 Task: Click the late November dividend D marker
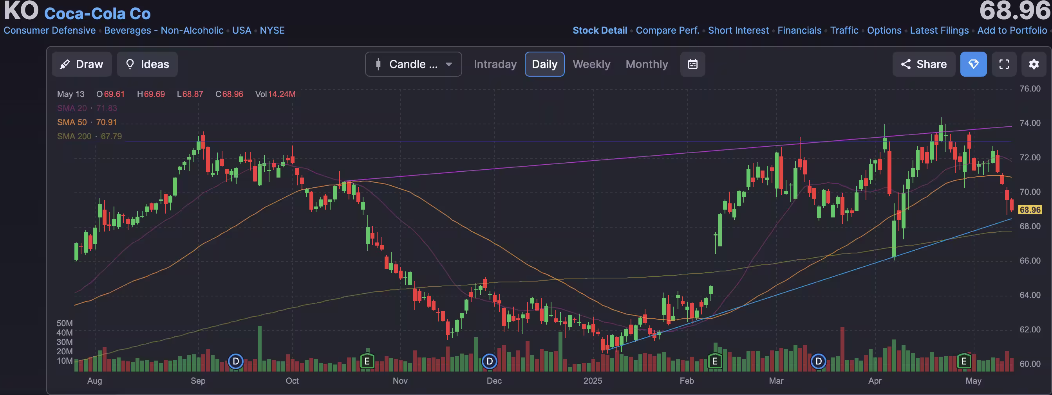pyautogui.click(x=489, y=361)
